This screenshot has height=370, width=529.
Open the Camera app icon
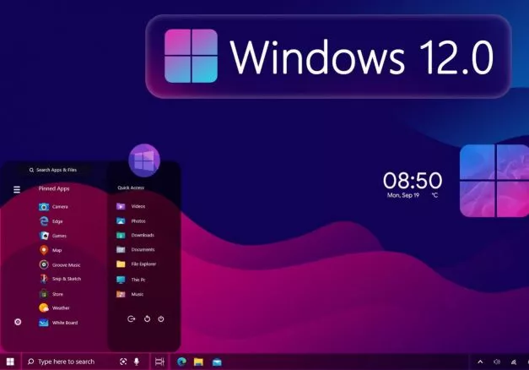tap(44, 206)
